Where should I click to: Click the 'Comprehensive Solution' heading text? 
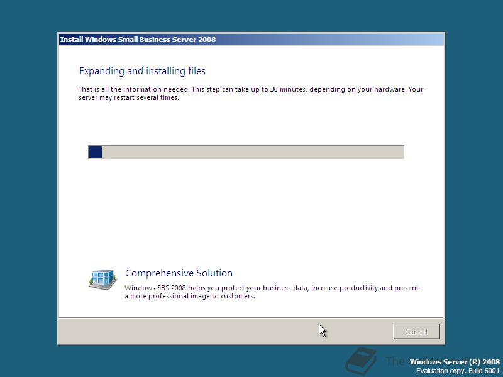179,273
